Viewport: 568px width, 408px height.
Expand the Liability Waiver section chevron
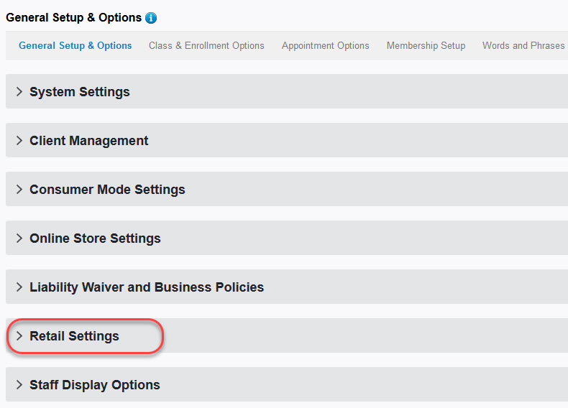tap(19, 287)
